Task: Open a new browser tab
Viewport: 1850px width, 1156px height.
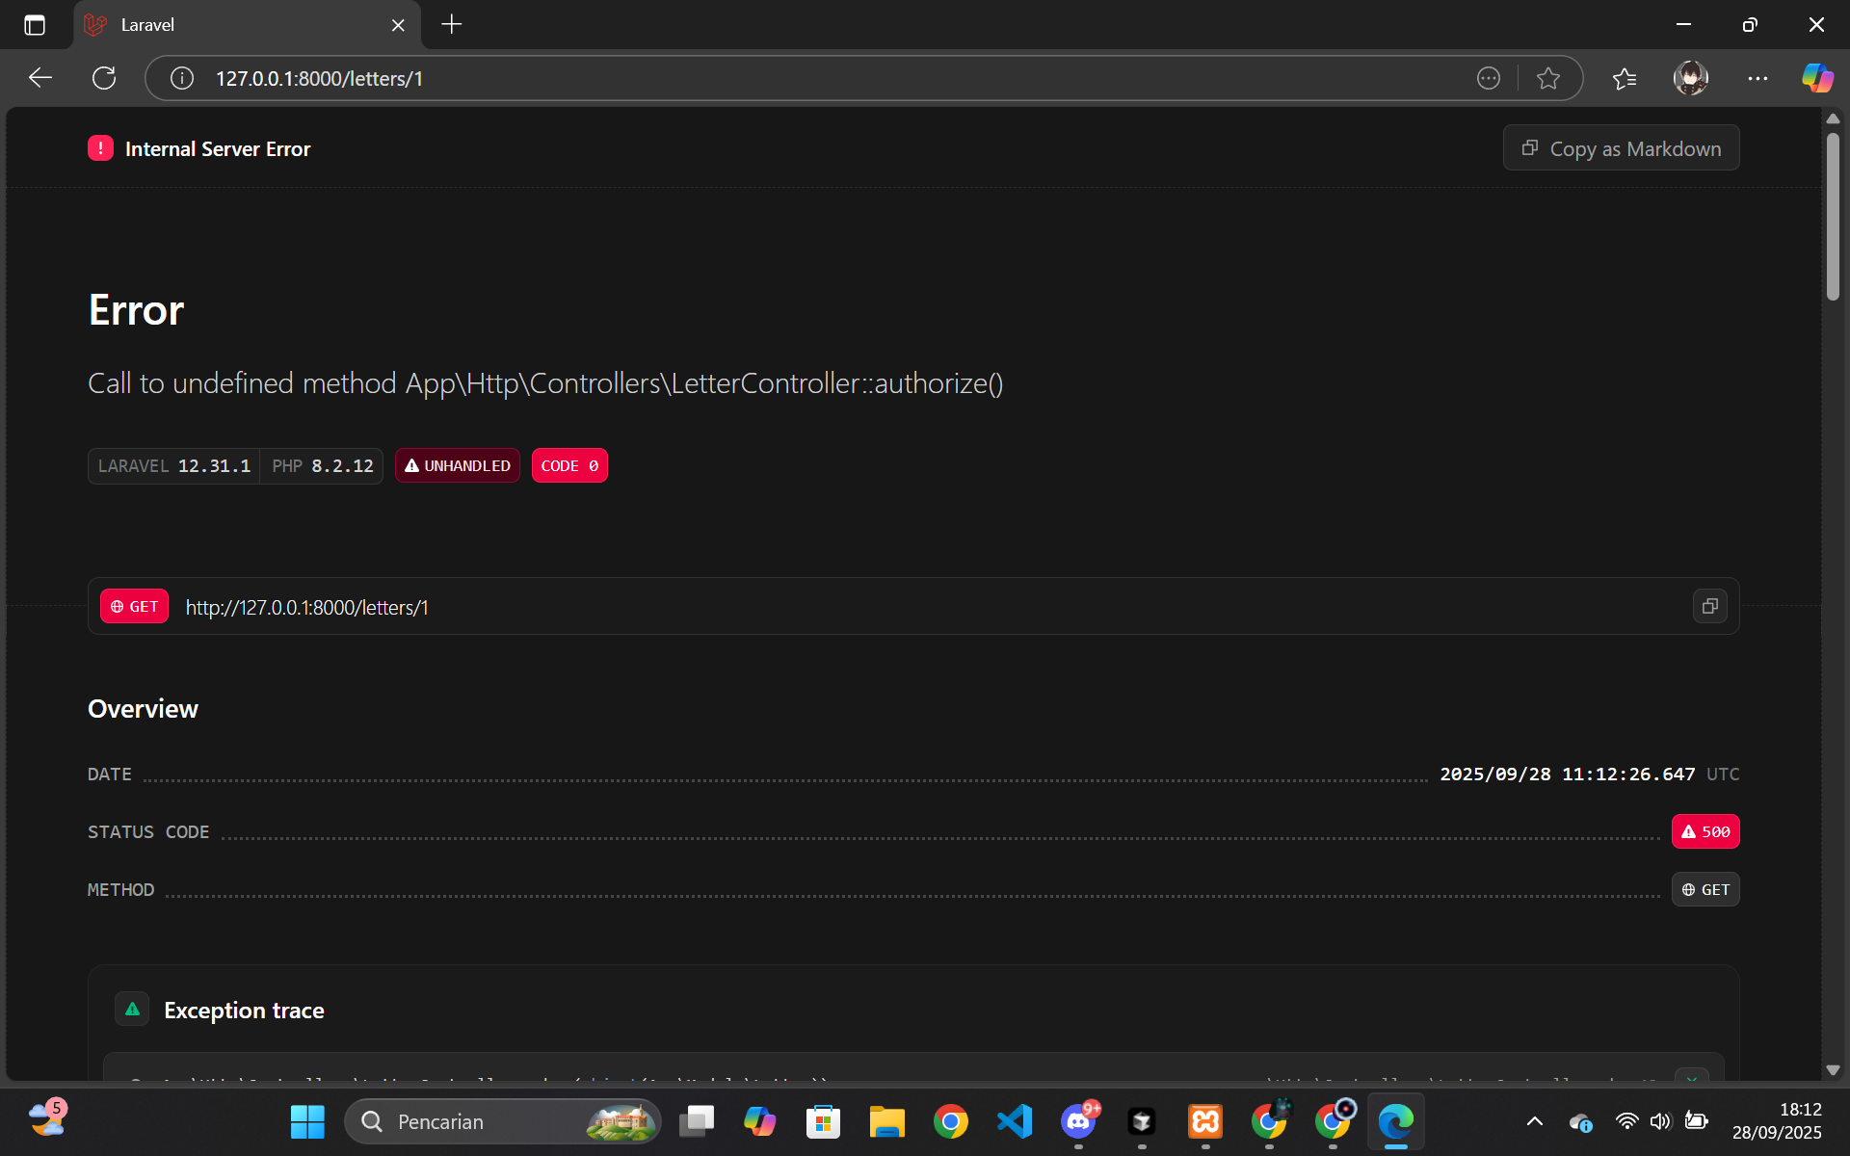Action: coord(451,25)
